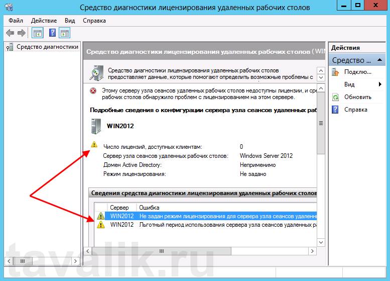Collapse the Средство actions section header arrow
The width and height of the screenshot is (390, 281).
click(x=379, y=60)
